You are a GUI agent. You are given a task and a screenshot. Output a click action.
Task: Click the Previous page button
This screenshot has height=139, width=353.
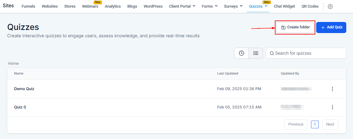click(x=296, y=124)
